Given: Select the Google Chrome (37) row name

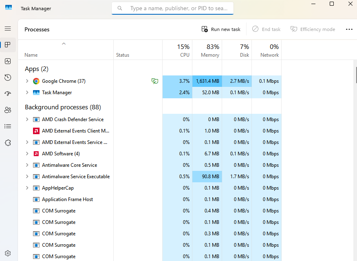Looking at the screenshot, I should coord(64,81).
